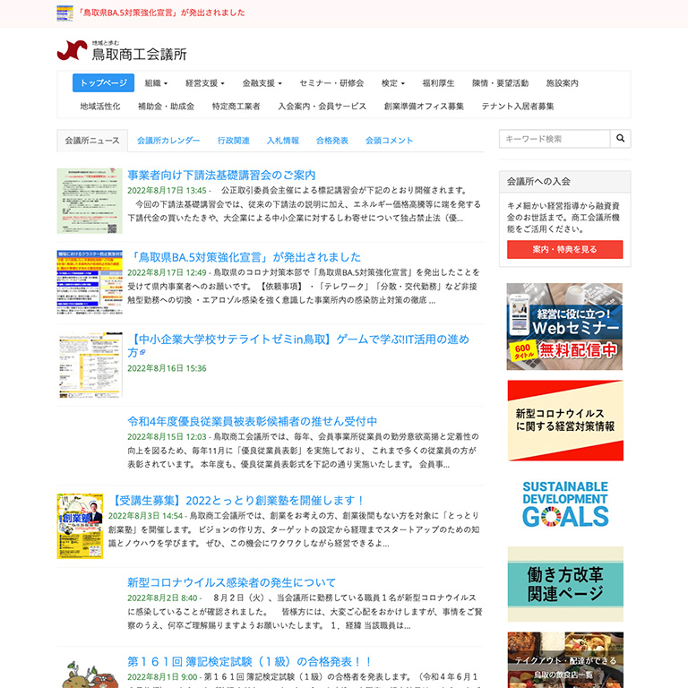Image resolution: width=688 pixels, height=688 pixels.
Task: Open 2022とっとり創業塾 article link
Action: (x=236, y=500)
